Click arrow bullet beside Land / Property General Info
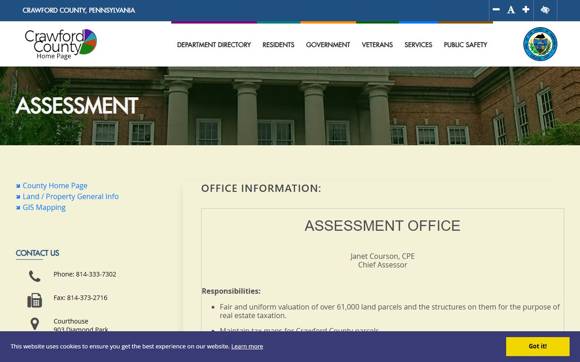This screenshot has height=362, width=580. (18, 196)
